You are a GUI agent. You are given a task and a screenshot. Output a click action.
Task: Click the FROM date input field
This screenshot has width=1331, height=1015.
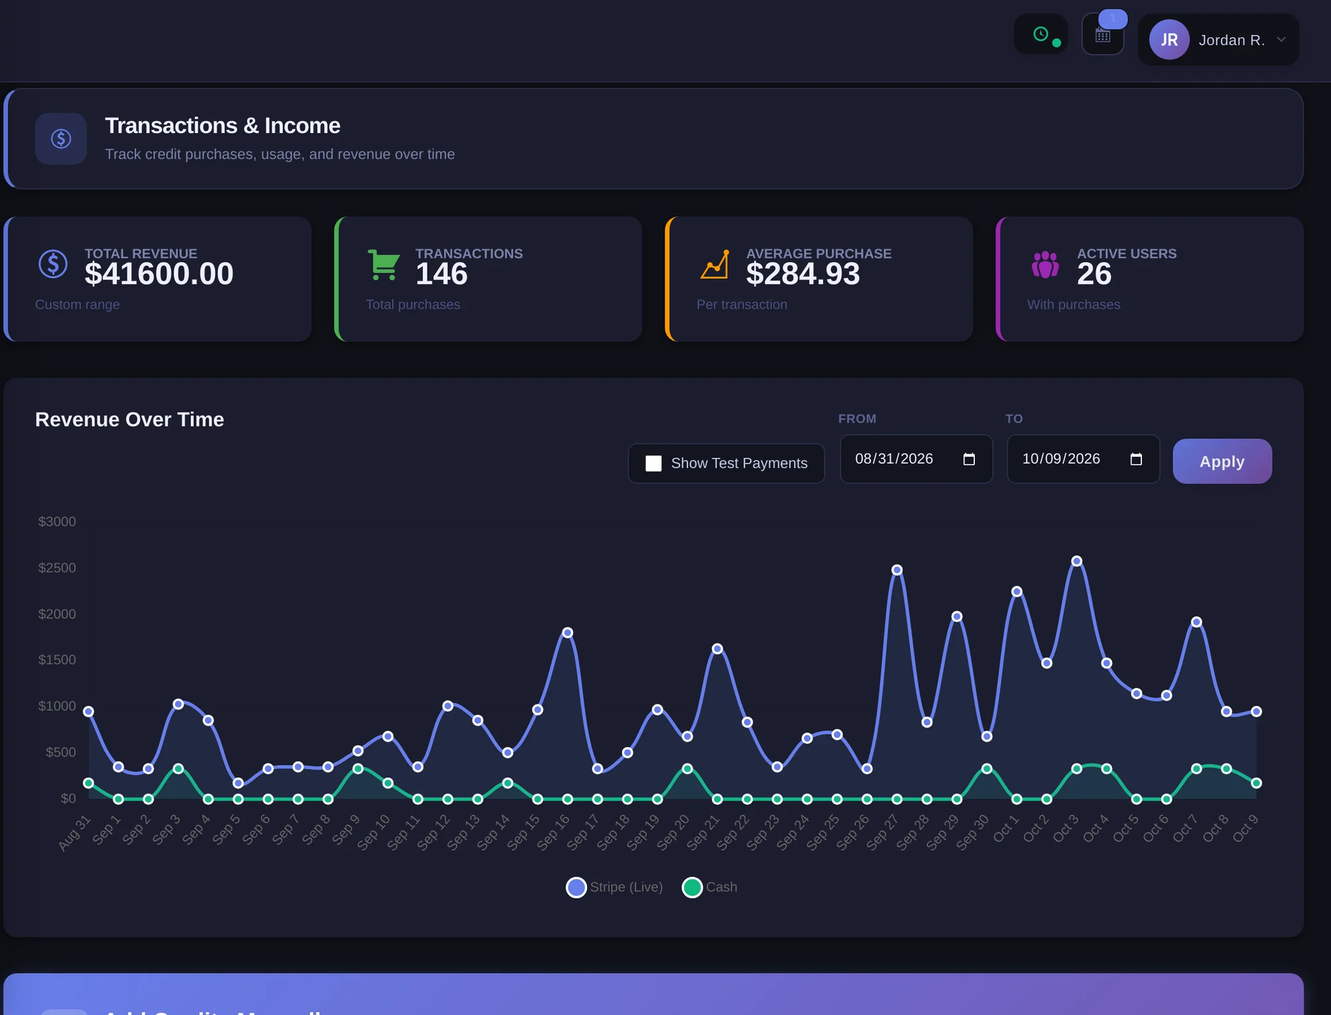coord(916,459)
